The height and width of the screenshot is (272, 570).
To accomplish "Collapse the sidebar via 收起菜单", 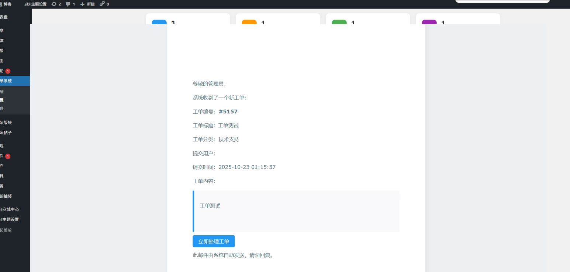I will coord(6,230).
